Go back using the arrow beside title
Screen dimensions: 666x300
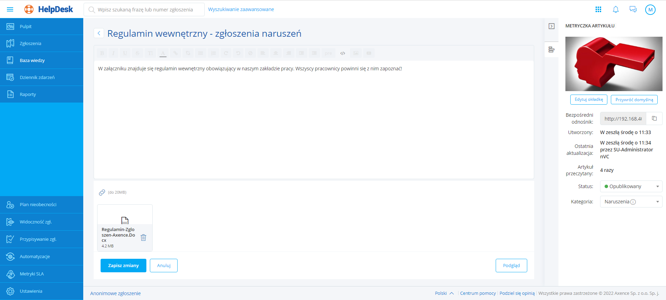(99, 33)
